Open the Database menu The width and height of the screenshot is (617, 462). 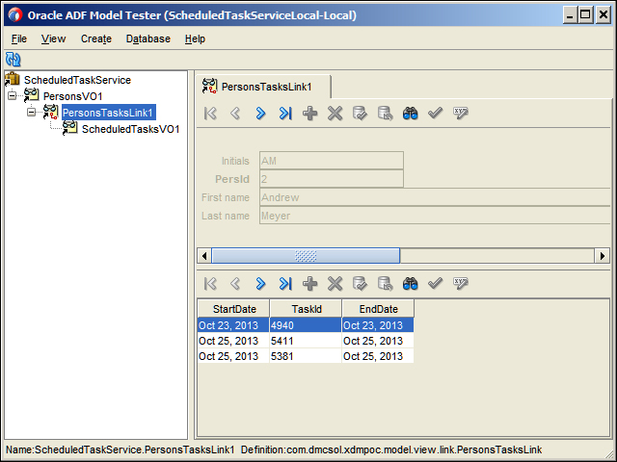[x=148, y=38]
